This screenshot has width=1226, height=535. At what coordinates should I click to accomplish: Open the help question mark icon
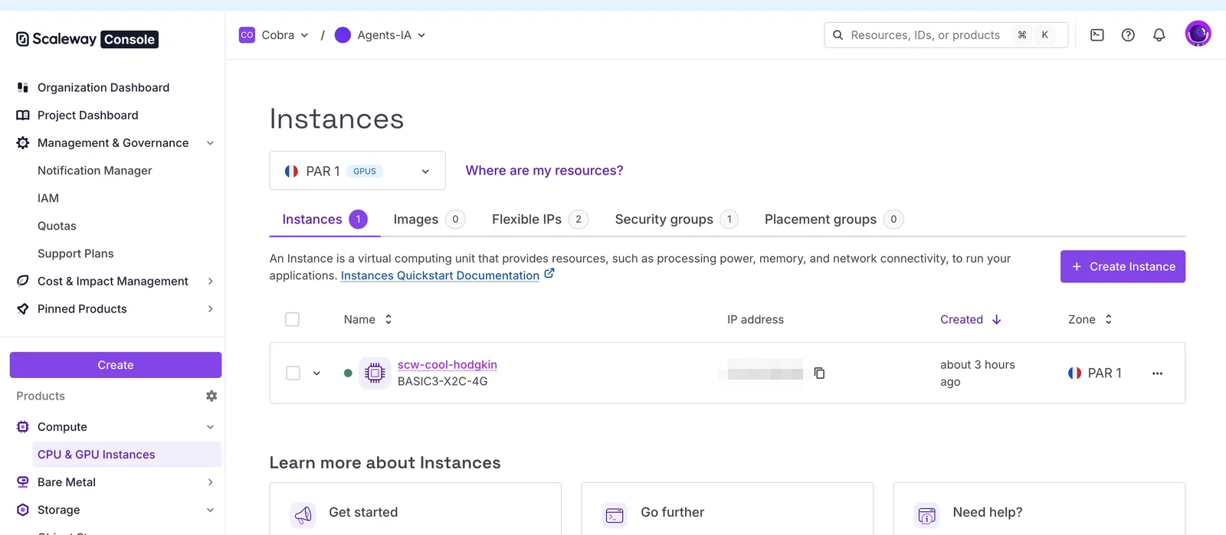(x=1128, y=34)
